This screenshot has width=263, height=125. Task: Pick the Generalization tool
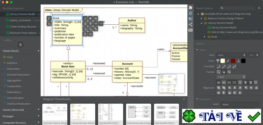pyautogui.click(x=15, y=98)
